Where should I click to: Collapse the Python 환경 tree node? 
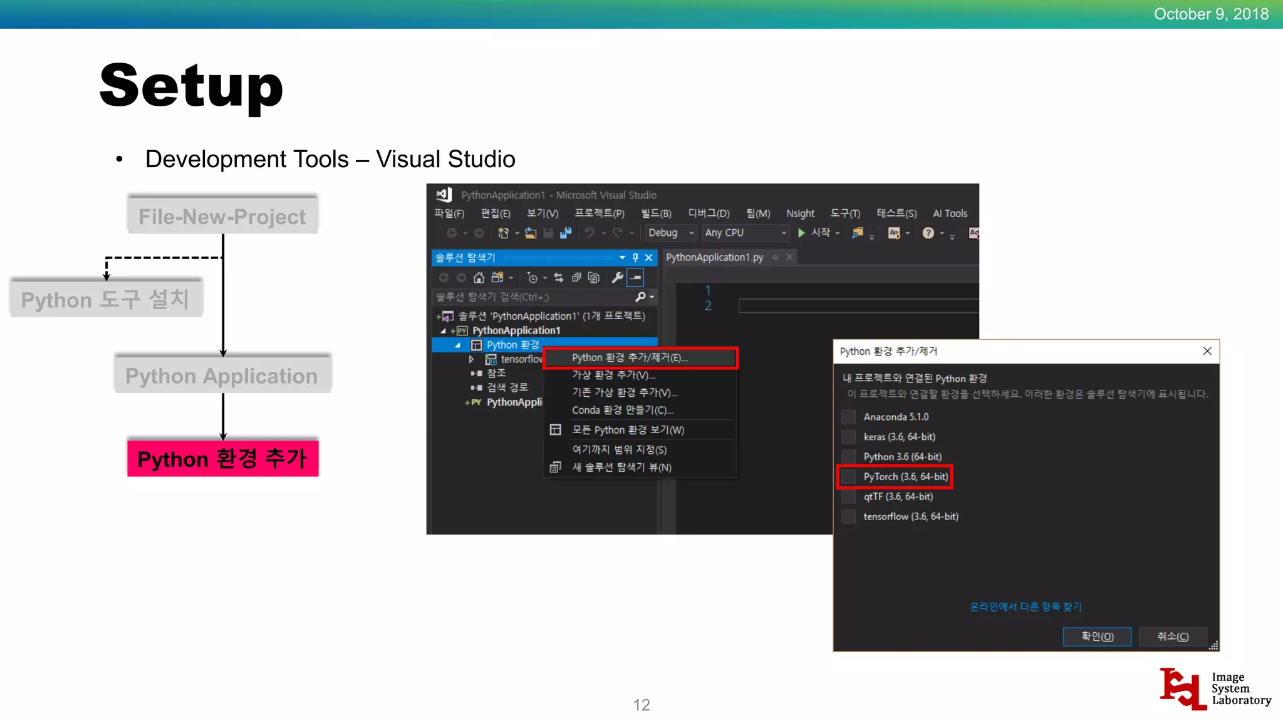tap(458, 345)
